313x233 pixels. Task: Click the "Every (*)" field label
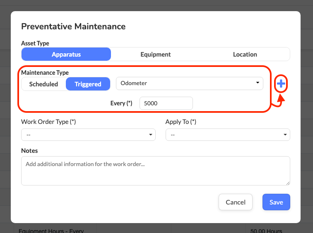[x=121, y=103]
